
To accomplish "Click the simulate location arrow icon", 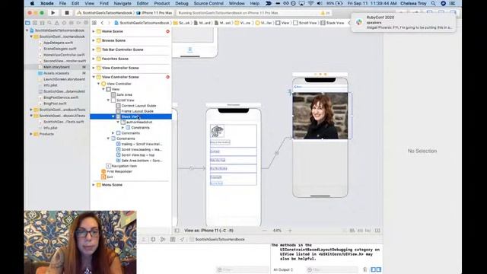I will [182, 239].
